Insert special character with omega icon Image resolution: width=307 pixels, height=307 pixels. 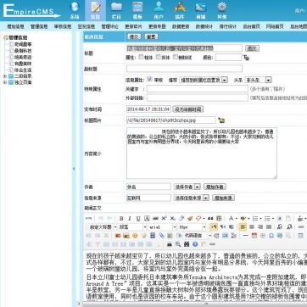[271, 236]
